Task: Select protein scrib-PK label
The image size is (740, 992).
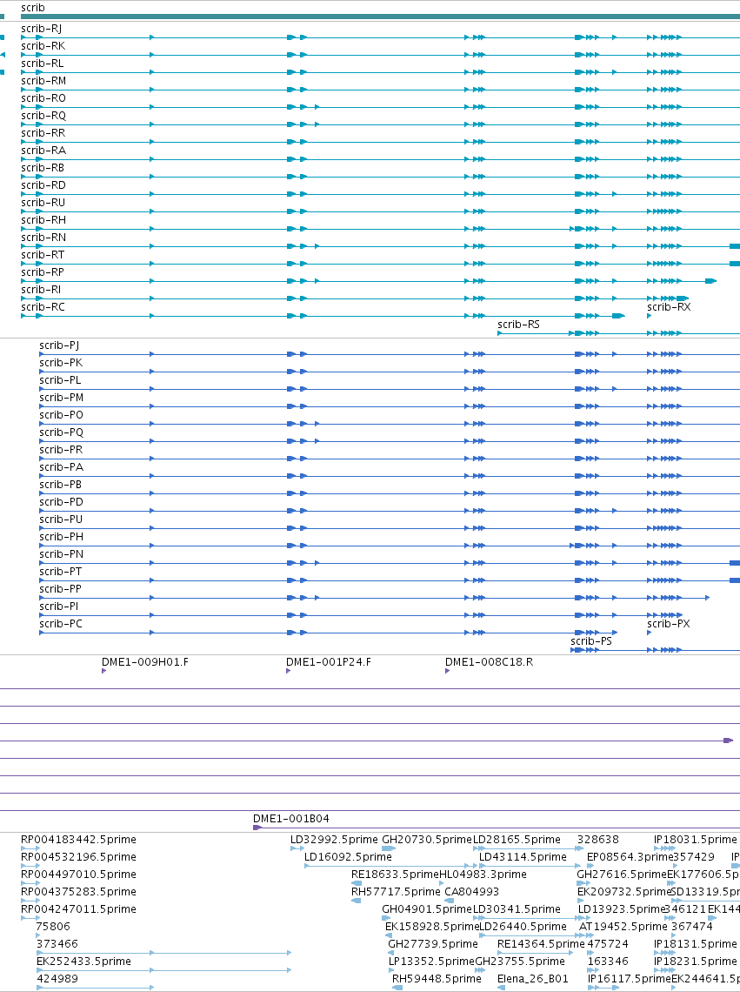Action: point(61,363)
